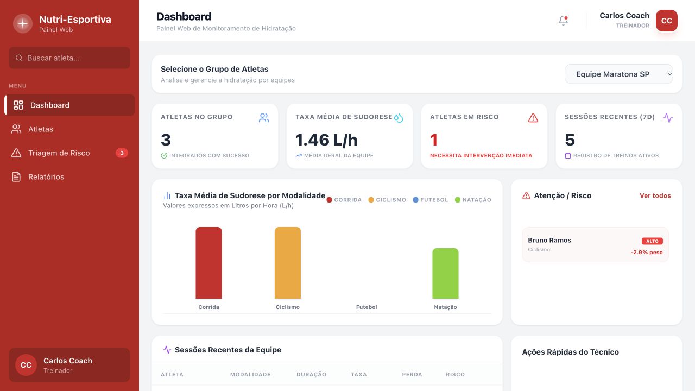Screen dimensions: 695x391
Task: Click the pulse icon on Sessões Recentes (7D) card
Action: 668,118
